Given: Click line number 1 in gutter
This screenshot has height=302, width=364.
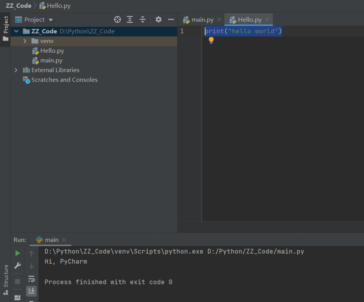Looking at the screenshot, I should (x=182, y=31).
